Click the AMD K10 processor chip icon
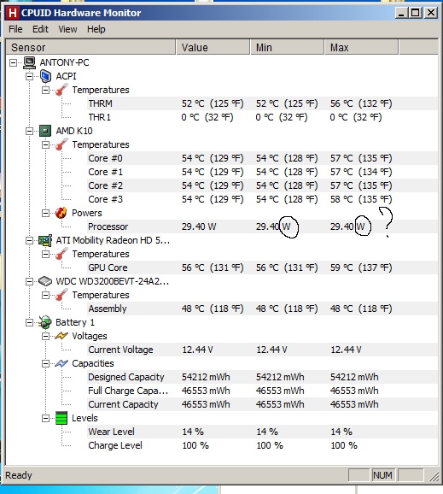The image size is (443, 494). coord(45,131)
